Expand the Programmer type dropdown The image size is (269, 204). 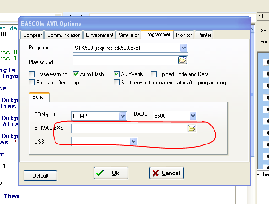(x=184, y=48)
